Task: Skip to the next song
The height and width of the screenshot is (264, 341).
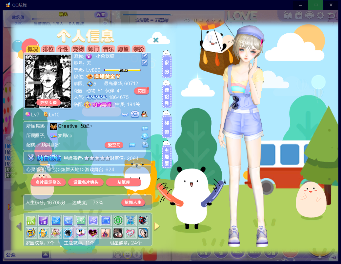Action: click(207, 20)
